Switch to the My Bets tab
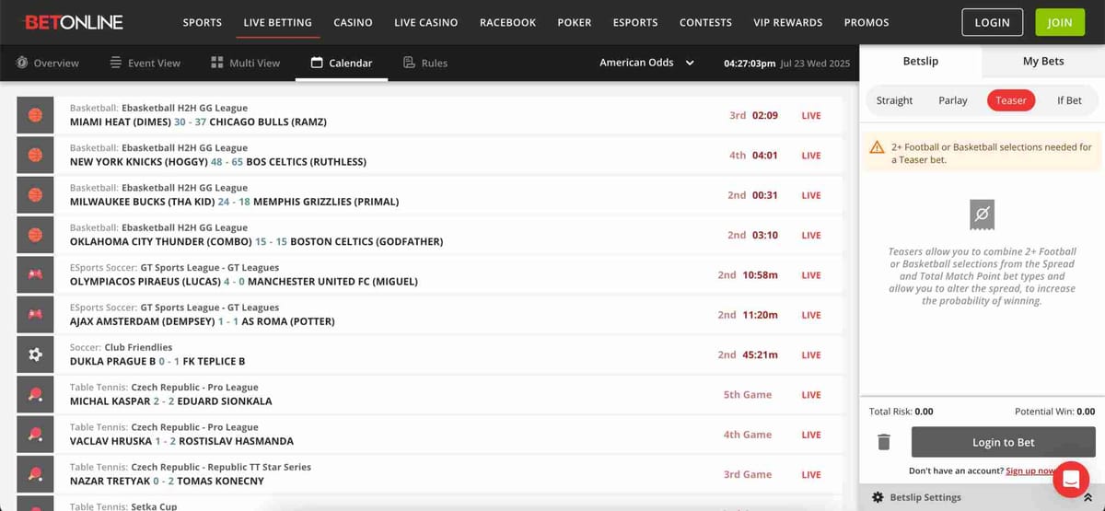 (1043, 61)
